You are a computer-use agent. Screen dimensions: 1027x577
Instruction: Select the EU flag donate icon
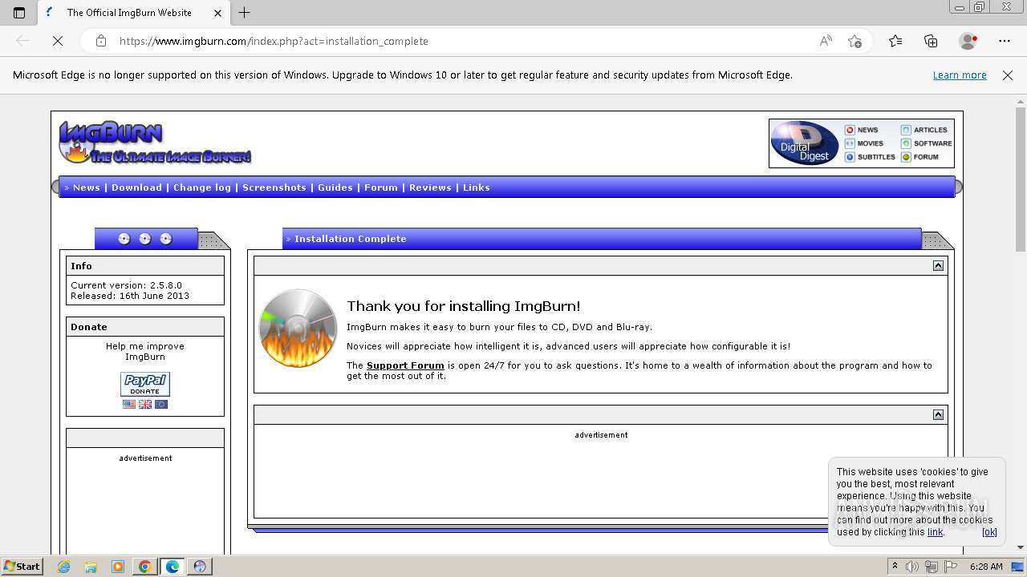(x=161, y=405)
